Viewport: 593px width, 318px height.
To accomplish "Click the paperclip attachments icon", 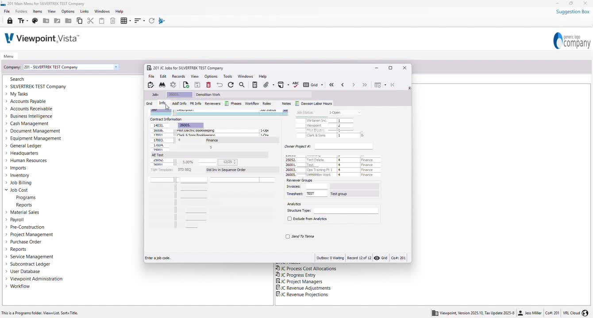I will 266,85.
